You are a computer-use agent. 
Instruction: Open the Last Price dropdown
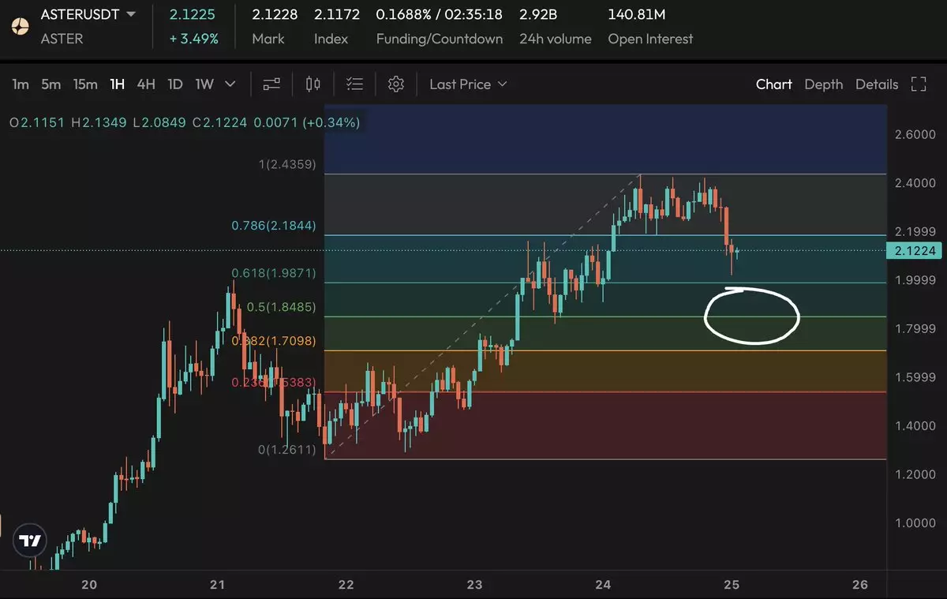[468, 84]
